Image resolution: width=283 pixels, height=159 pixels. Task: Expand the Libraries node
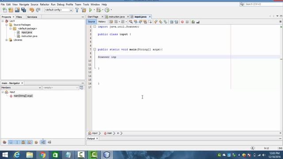tap(7, 40)
